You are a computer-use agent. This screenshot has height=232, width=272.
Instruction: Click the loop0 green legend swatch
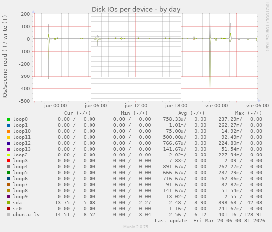[x=8, y=119]
